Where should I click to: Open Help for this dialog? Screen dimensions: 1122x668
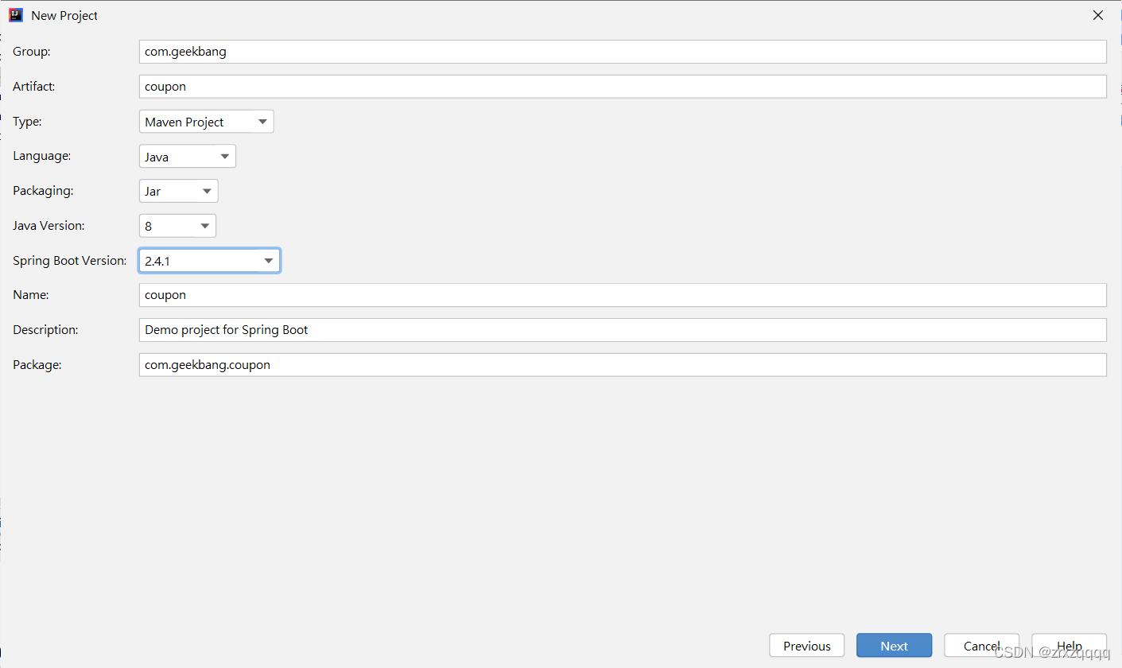tap(1069, 646)
